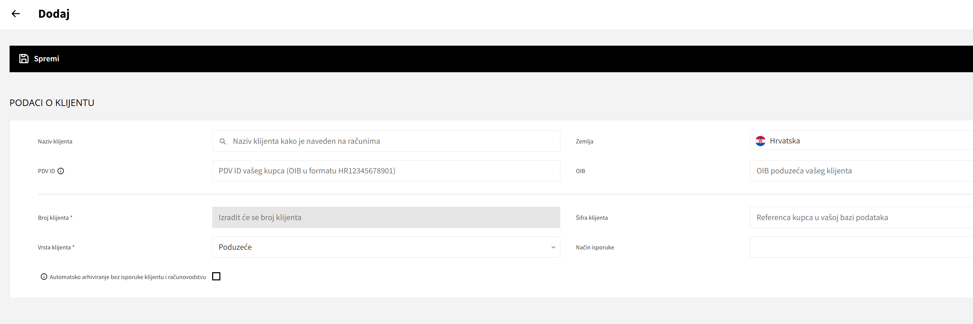Click the Dodaj page title
Screen dimensions: 973x324
[54, 14]
